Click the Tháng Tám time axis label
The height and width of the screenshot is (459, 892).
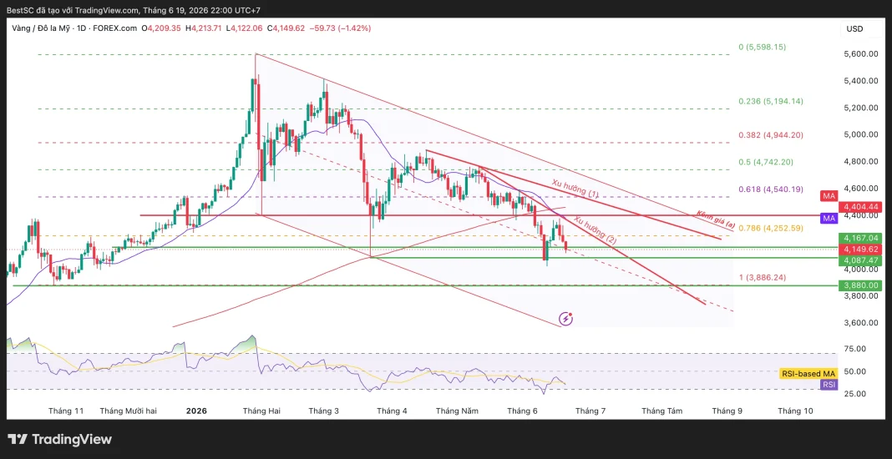point(661,411)
